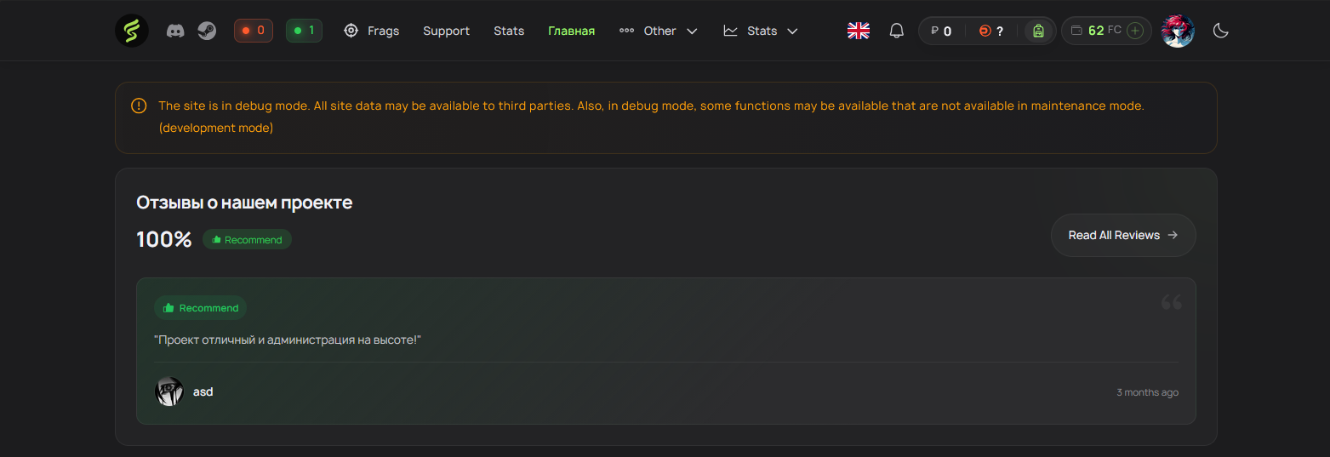Click the plus icon to add FC
The width and height of the screenshot is (1330, 457).
point(1134,31)
